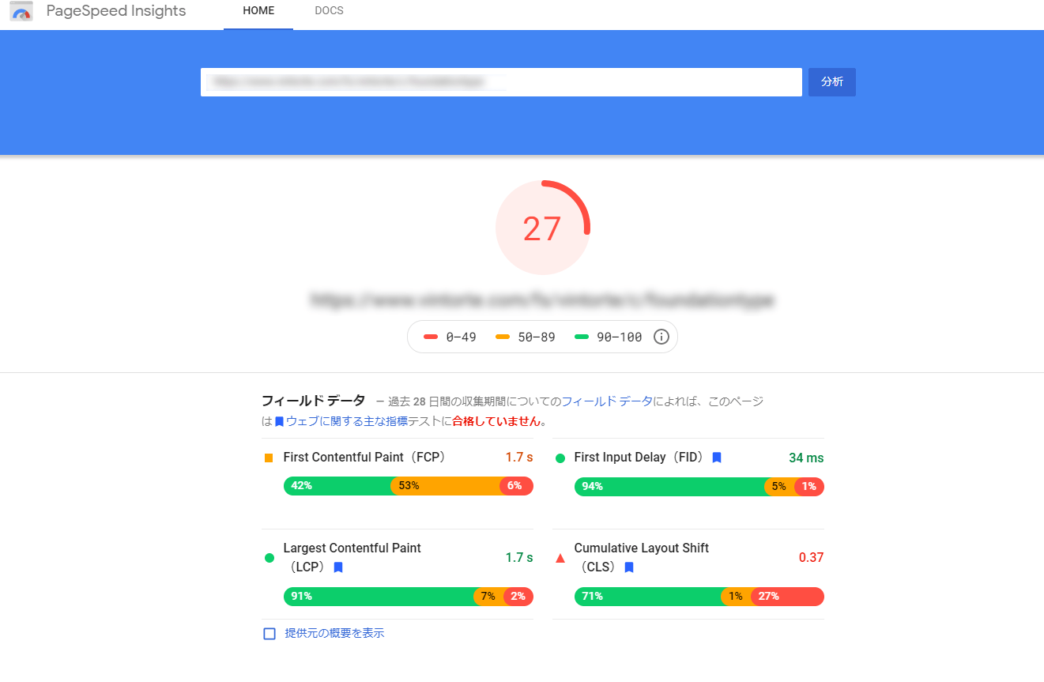Click the 分析 button
Image resolution: width=1044 pixels, height=682 pixels.
(832, 82)
